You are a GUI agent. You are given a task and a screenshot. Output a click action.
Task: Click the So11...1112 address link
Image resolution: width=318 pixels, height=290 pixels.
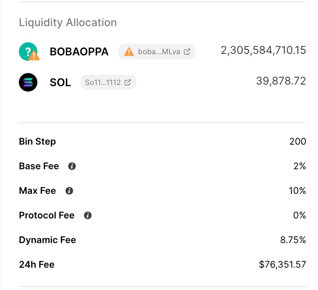point(103,82)
